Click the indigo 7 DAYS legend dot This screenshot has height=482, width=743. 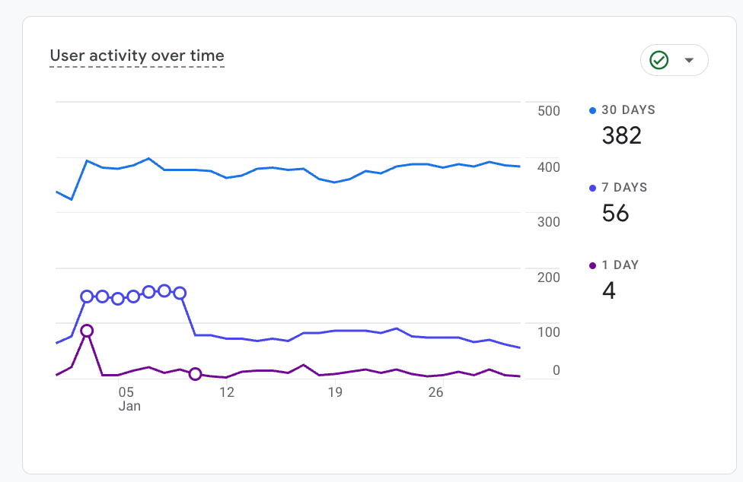point(593,188)
